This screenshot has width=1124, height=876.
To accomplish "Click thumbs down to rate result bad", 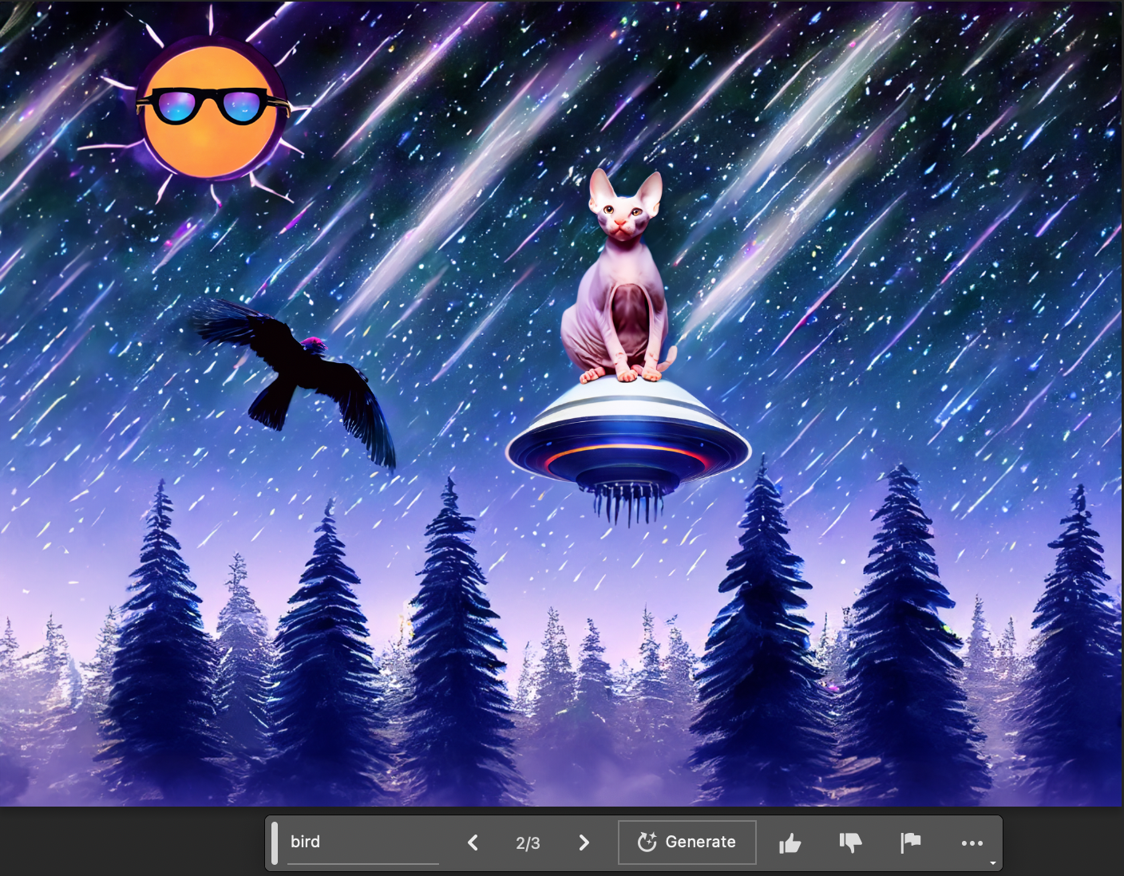I will pos(851,843).
